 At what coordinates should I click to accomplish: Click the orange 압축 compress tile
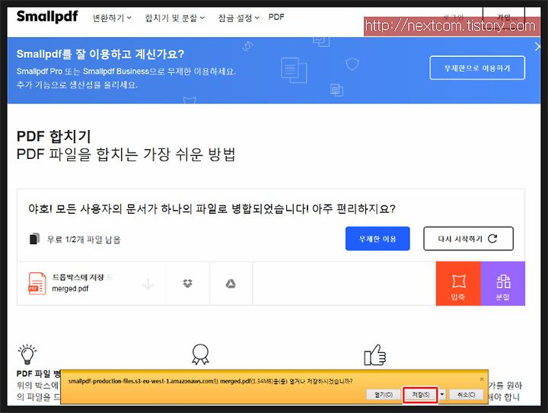coord(458,284)
